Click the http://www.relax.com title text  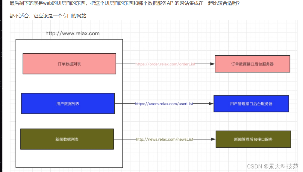point(72,34)
